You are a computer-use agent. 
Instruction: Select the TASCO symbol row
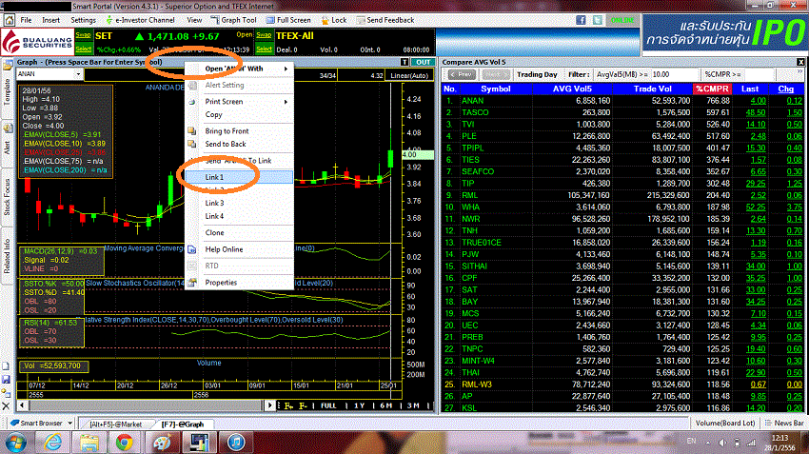pos(622,112)
